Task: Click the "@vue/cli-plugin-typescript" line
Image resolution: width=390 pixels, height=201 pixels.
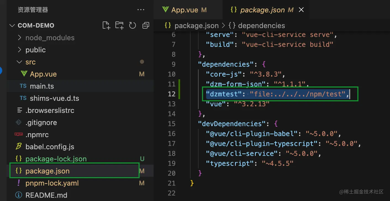Action: 284,144
